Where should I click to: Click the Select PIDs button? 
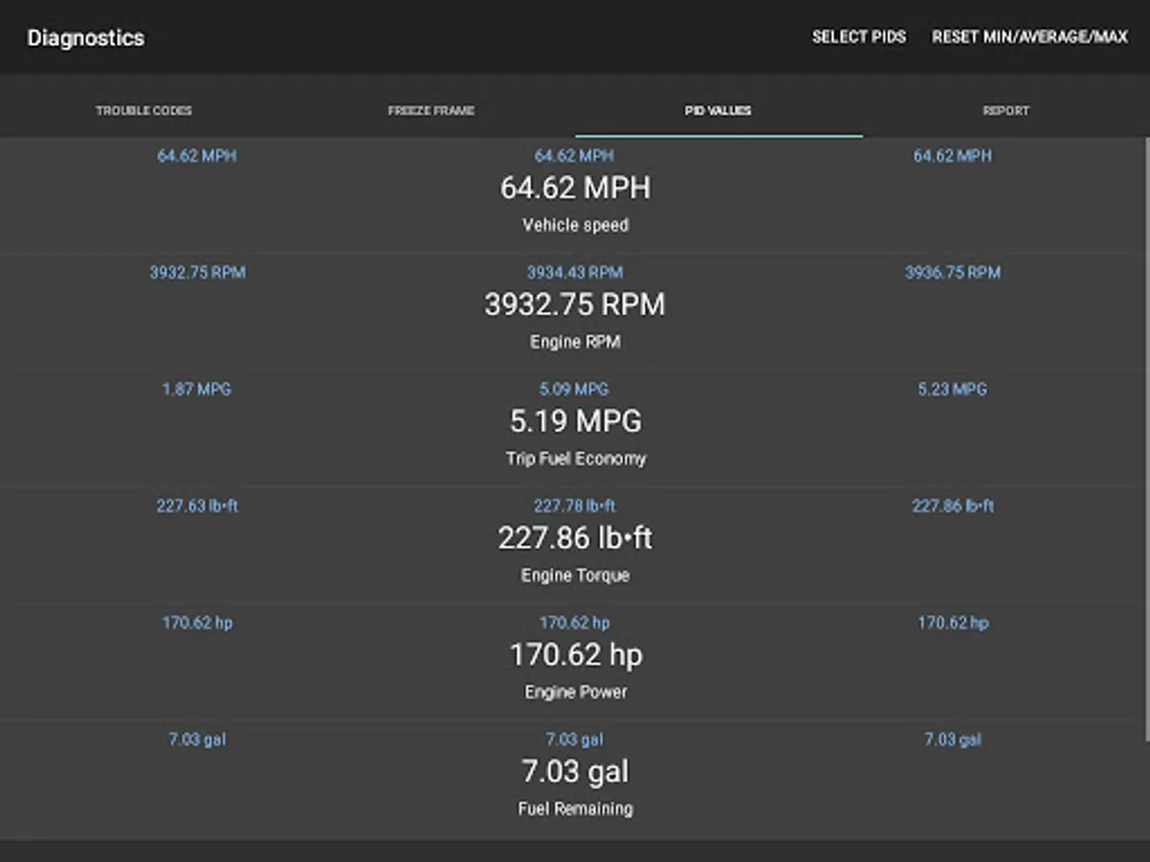pyautogui.click(x=859, y=37)
